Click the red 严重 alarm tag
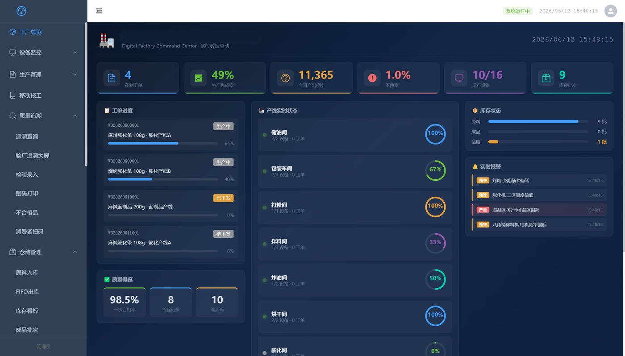The image size is (625, 356). (483, 210)
